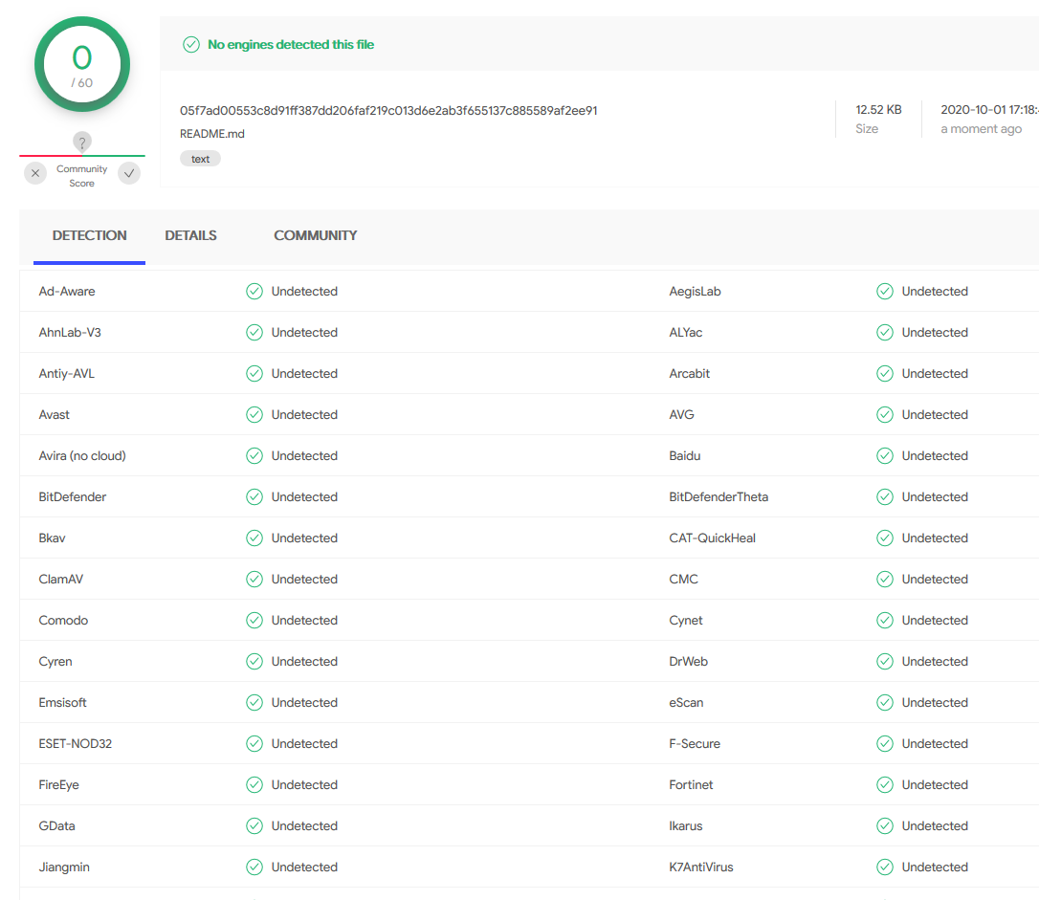Click 'Undetected' text in the Baidu row

pyautogui.click(x=935, y=455)
